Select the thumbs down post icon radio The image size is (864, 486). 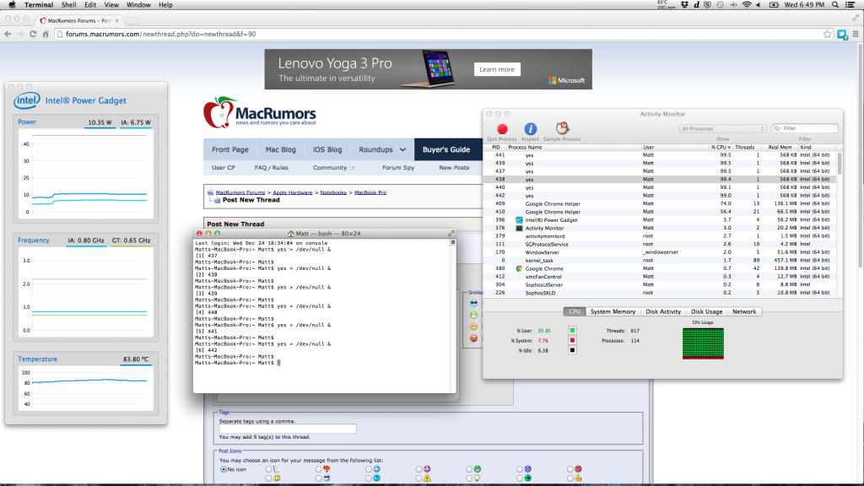pos(318,469)
